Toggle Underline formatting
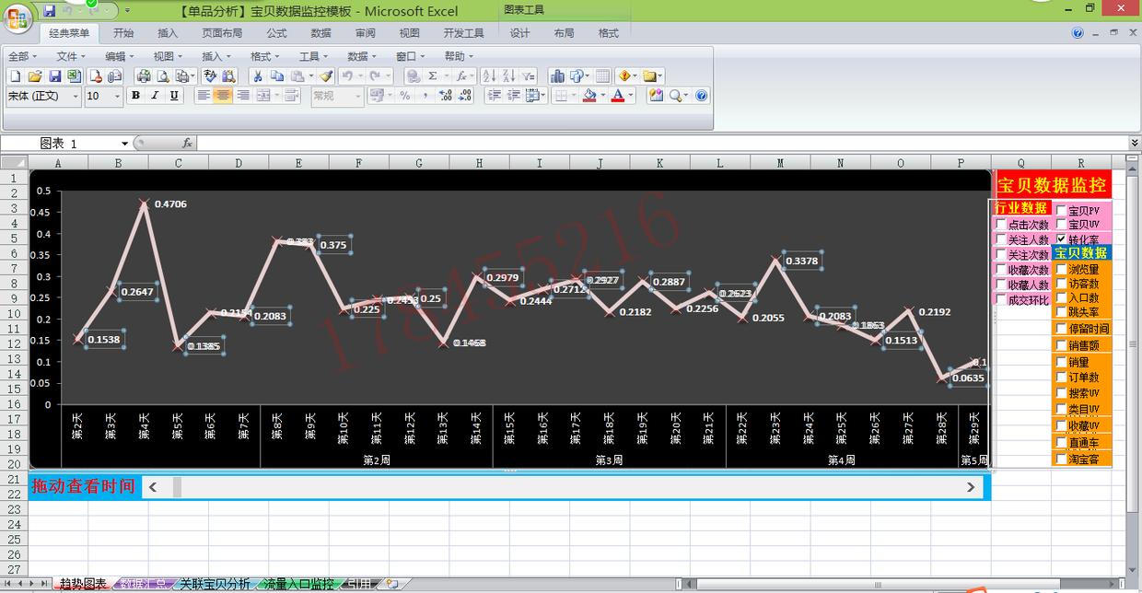 (x=174, y=96)
